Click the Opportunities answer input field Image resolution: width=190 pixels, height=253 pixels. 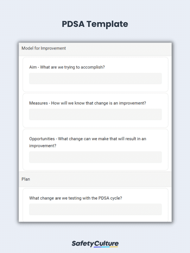pos(95,157)
